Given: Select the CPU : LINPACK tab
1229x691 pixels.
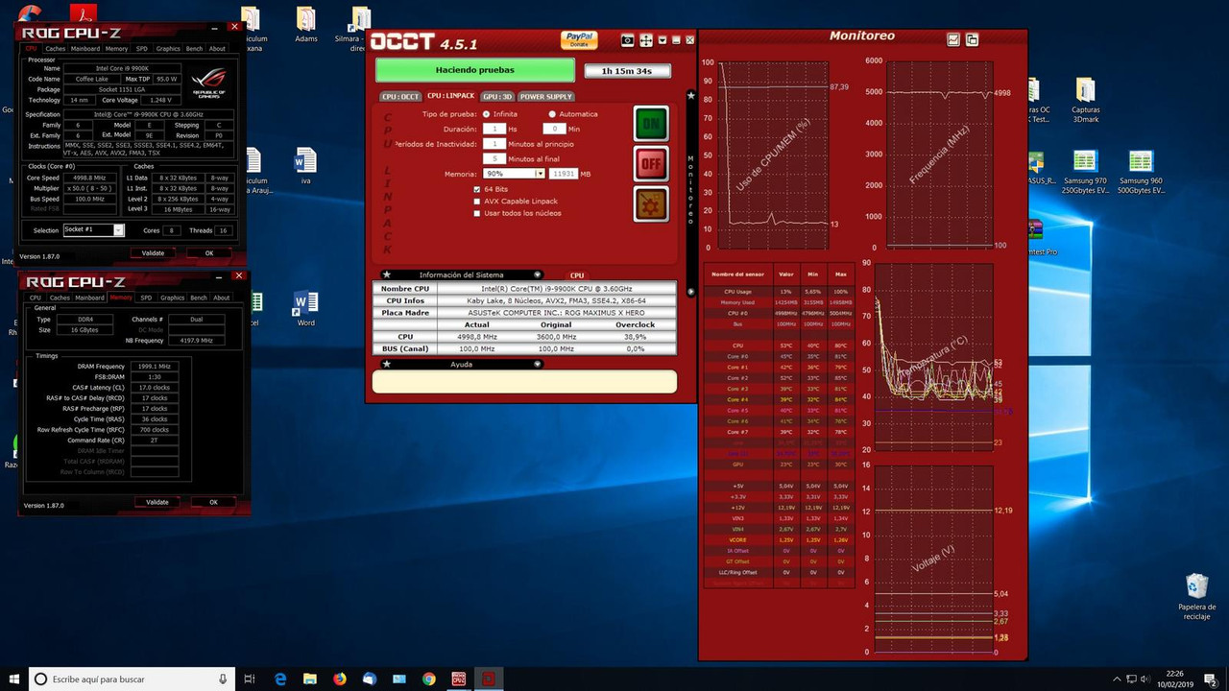Looking at the screenshot, I should pyautogui.click(x=451, y=96).
